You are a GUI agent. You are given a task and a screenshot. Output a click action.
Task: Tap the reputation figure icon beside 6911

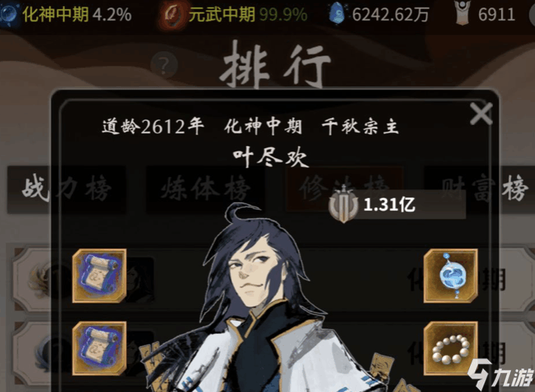[x=462, y=13]
